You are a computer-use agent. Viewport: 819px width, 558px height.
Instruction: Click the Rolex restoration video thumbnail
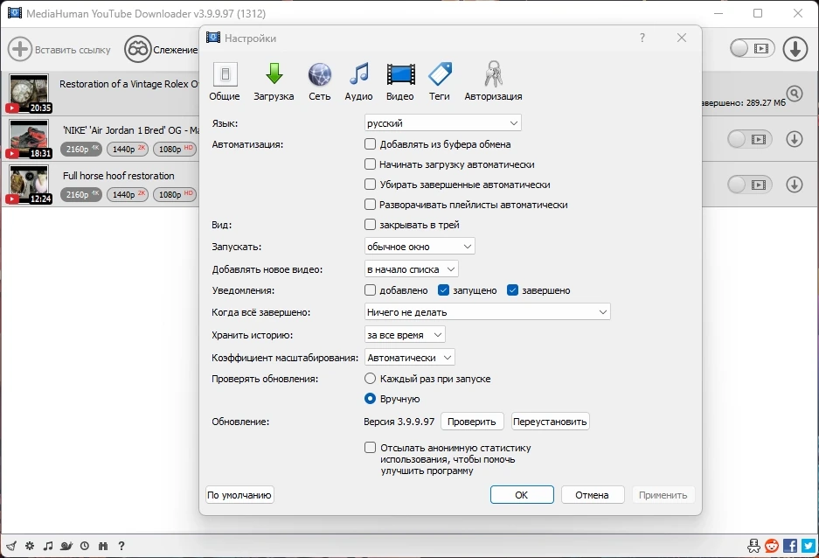tap(29, 94)
